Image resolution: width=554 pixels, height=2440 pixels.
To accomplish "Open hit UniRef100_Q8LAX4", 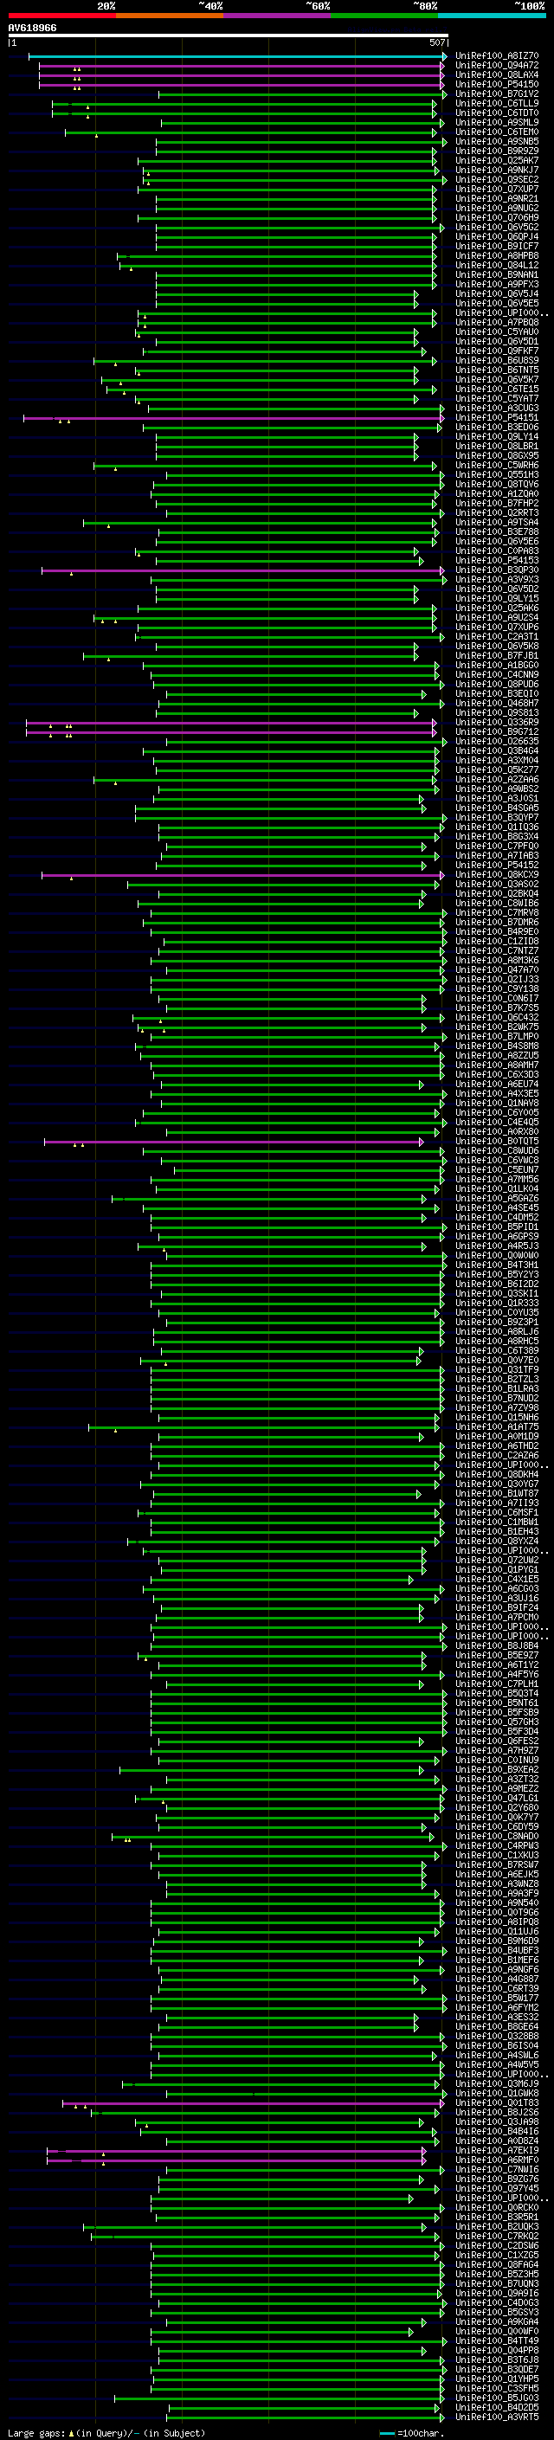I will pyautogui.click(x=496, y=74).
